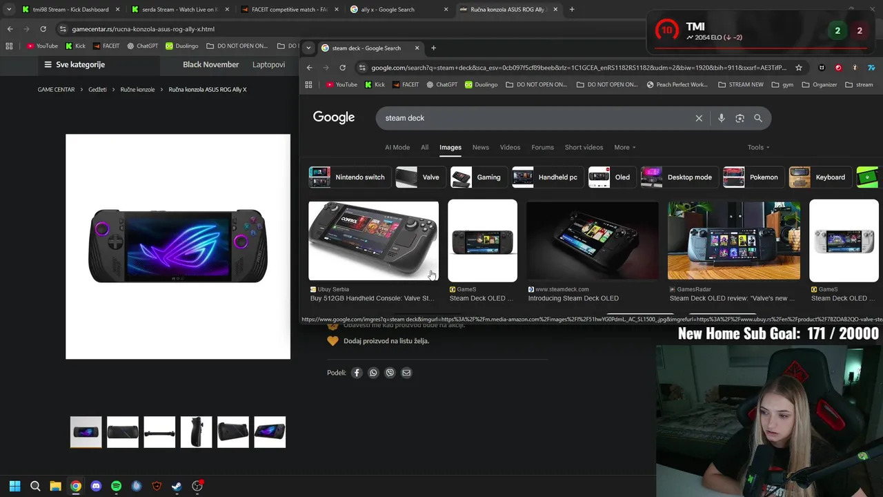
Task: Go back in the Game Centar window
Action: [x=10, y=29]
